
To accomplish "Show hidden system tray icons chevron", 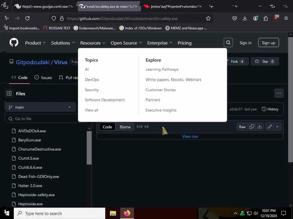I will tap(235, 213).
